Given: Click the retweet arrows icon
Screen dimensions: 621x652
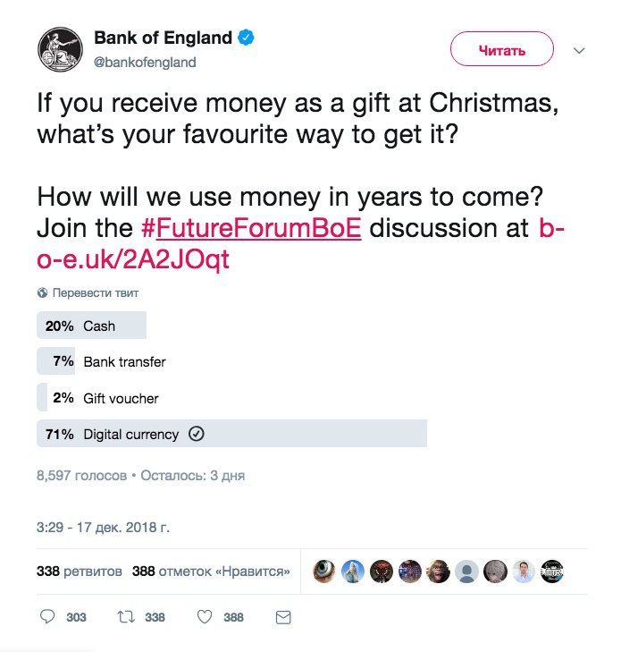Looking at the screenshot, I should [x=126, y=617].
